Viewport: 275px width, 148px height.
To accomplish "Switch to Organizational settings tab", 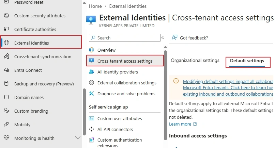I will 195,61.
